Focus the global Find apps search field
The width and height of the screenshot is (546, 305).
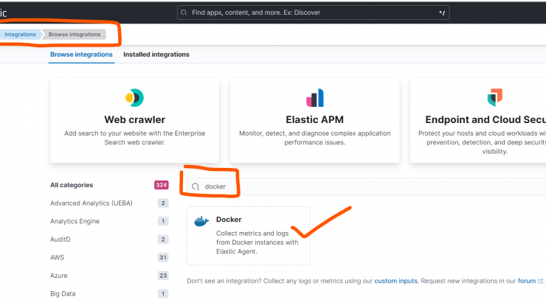click(313, 13)
